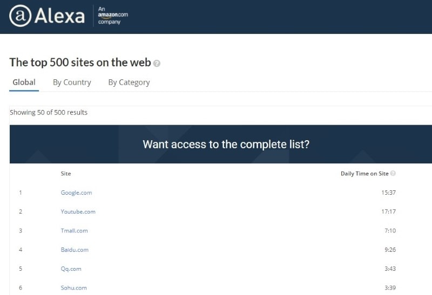432x295 pixels.
Task: Open the Youtube.com link
Action: 78,211
